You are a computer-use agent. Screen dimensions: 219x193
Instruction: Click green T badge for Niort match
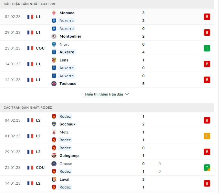pyautogui.click(x=207, y=48)
